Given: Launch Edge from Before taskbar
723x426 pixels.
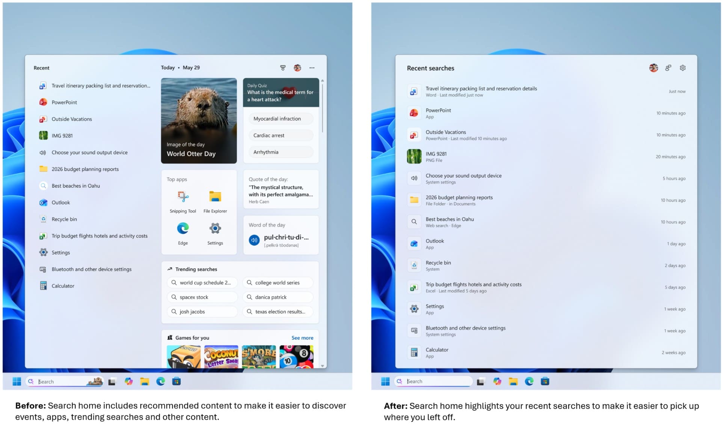Looking at the screenshot, I should tap(160, 381).
